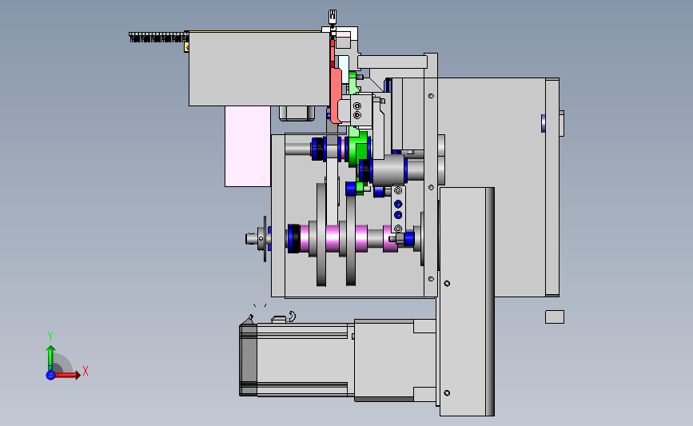Click the green Y axis arrow of the triad

(51, 358)
